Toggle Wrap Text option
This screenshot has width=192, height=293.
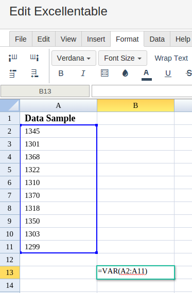[171, 58]
